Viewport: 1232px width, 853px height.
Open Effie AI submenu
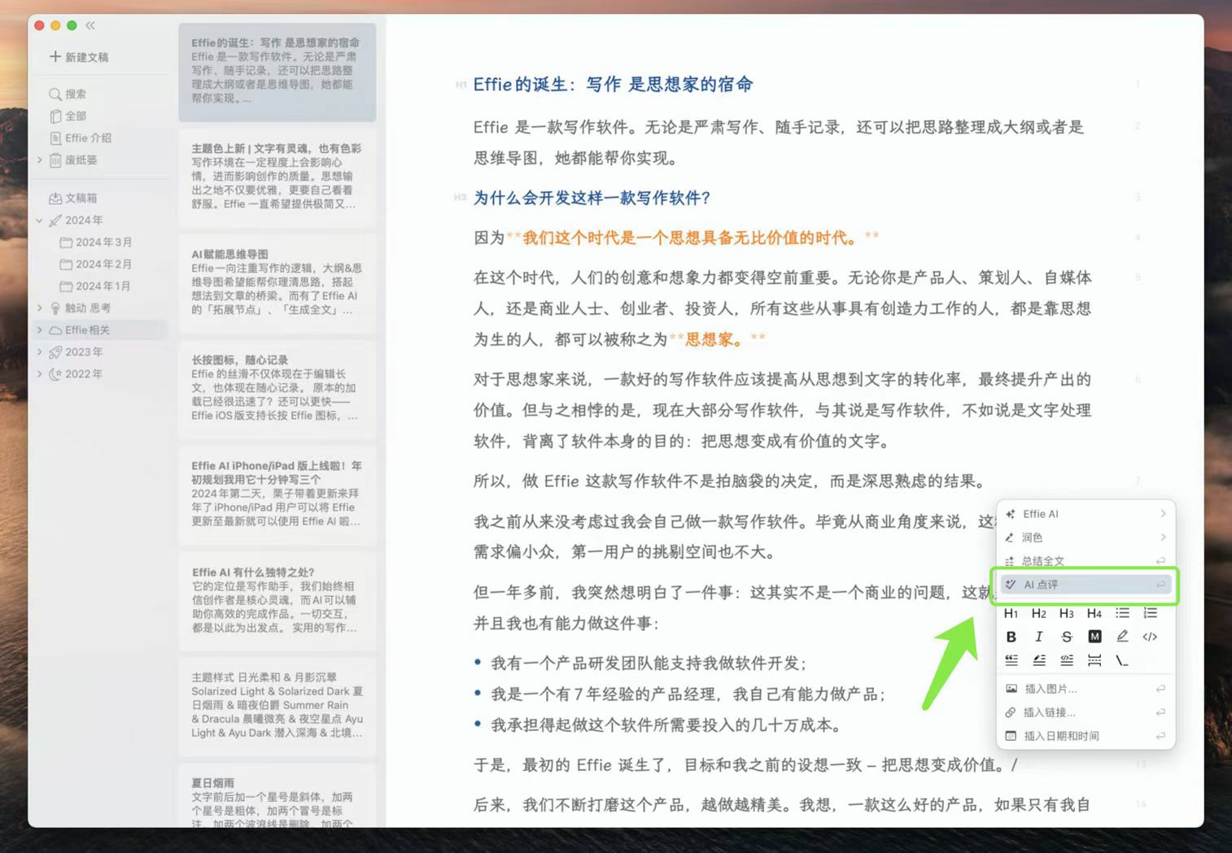[1086, 514]
